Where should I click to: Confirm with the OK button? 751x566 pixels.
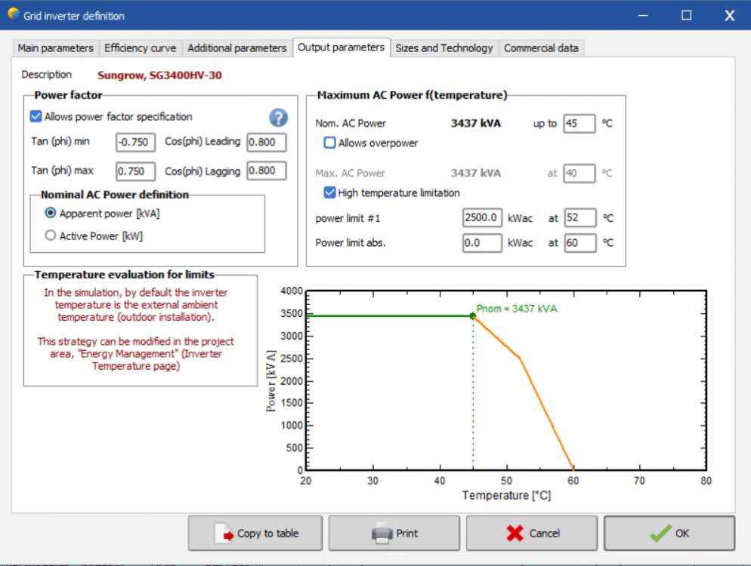click(x=669, y=534)
